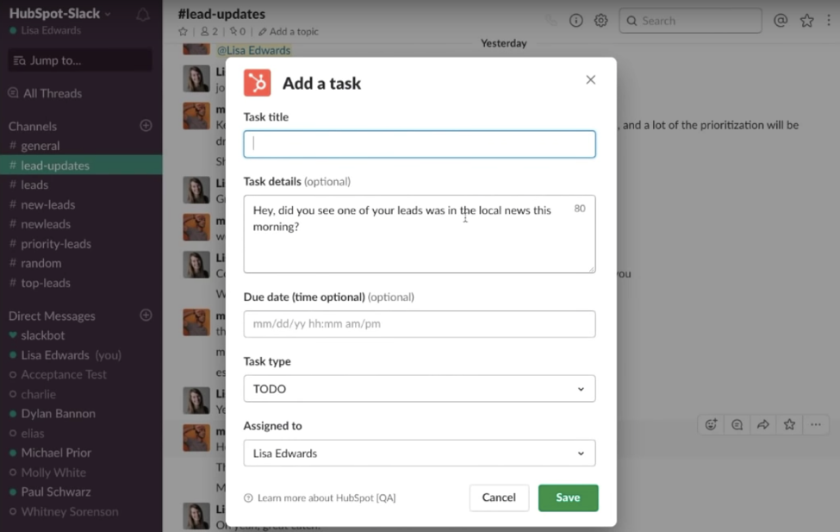Open channel settings gear icon

click(601, 21)
